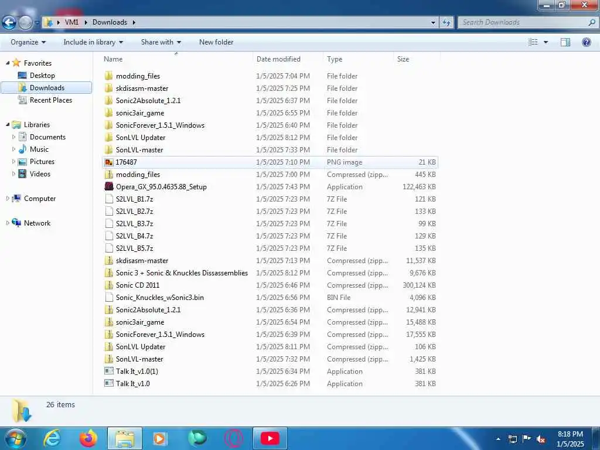Sort by the Type column header
Screen dimensions: 600x450
(x=335, y=59)
